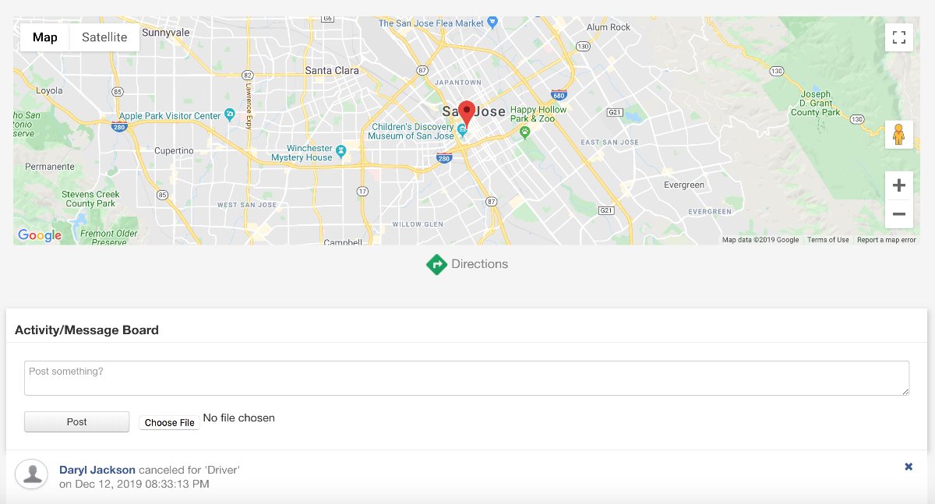Open the map Terms of Use
This screenshot has height=504, width=935.
click(x=828, y=240)
